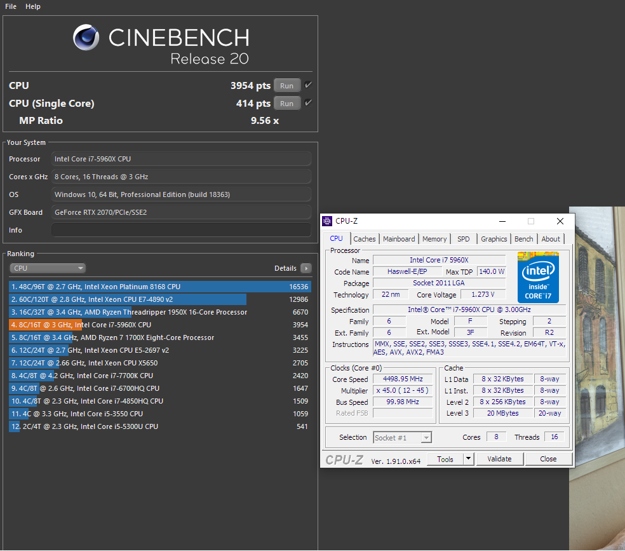The image size is (625, 551).
Task: Select ranking entry Intel Xeon CPU E7-4890 v2
Action: [160, 299]
